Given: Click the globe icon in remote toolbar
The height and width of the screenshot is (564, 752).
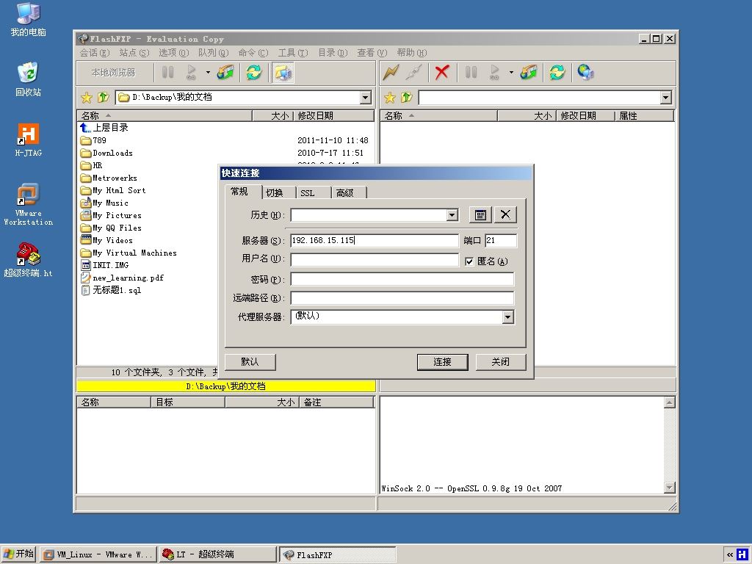Looking at the screenshot, I should click(x=585, y=73).
